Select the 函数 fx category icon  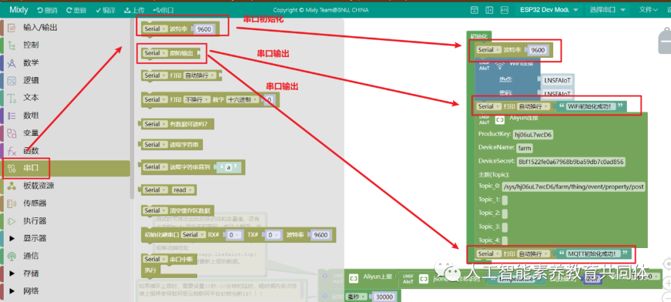point(12,150)
